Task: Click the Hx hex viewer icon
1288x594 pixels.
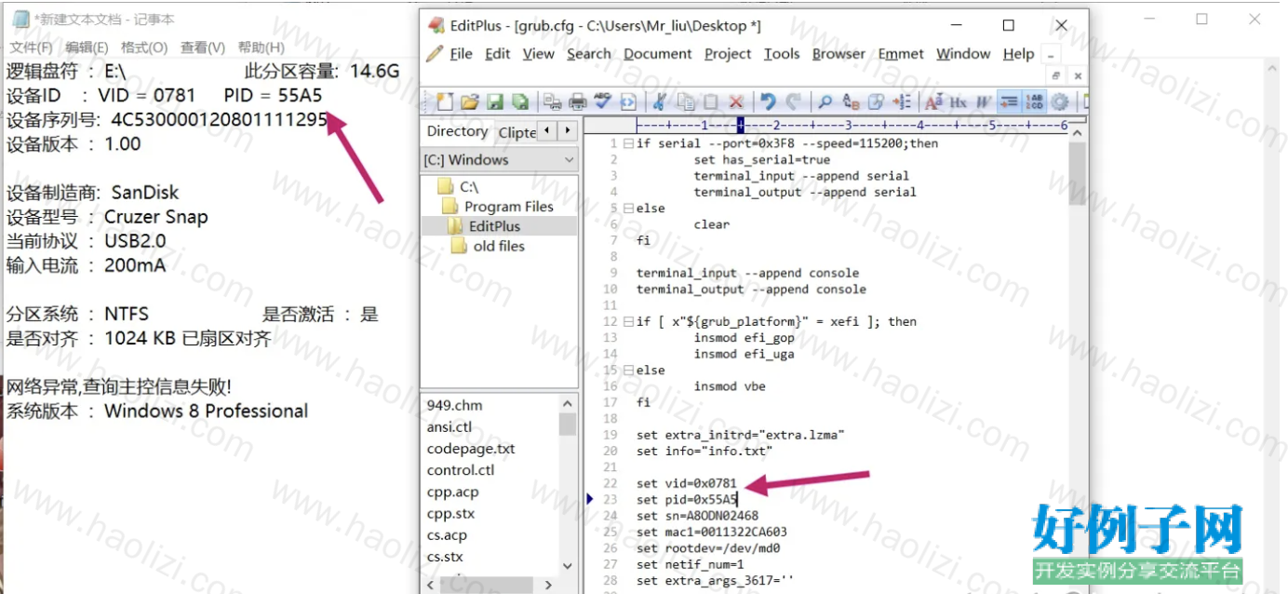Action: click(x=959, y=101)
